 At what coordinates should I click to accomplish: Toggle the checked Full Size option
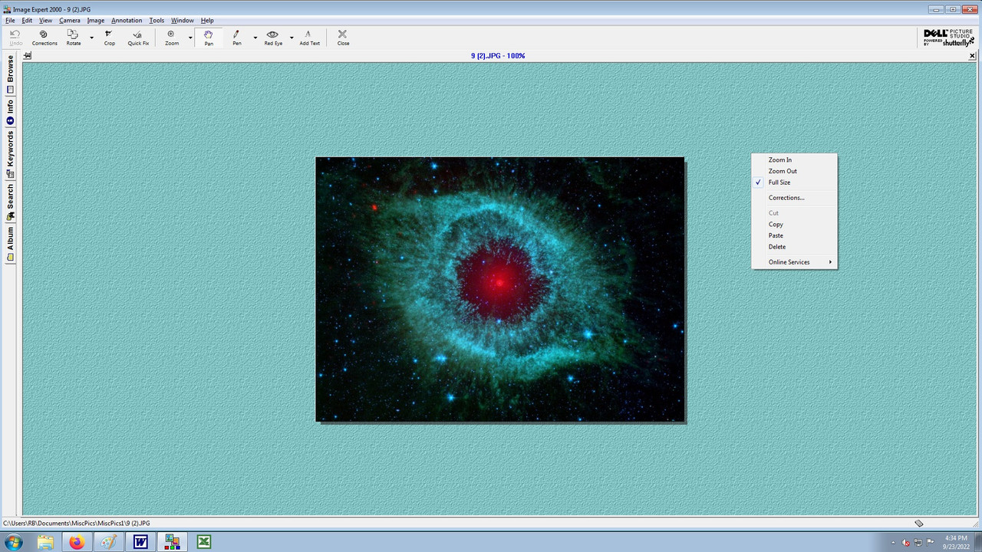[794, 182]
